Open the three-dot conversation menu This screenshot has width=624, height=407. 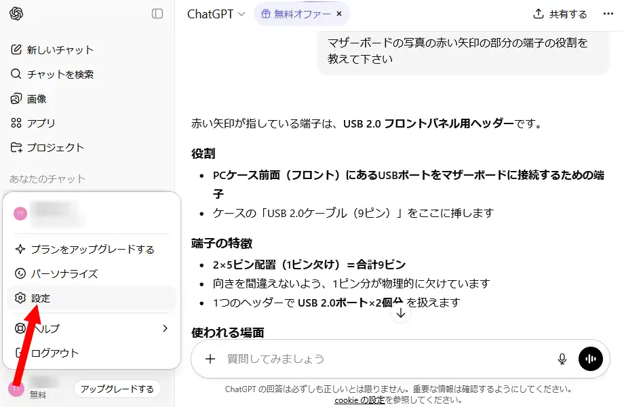coord(608,13)
